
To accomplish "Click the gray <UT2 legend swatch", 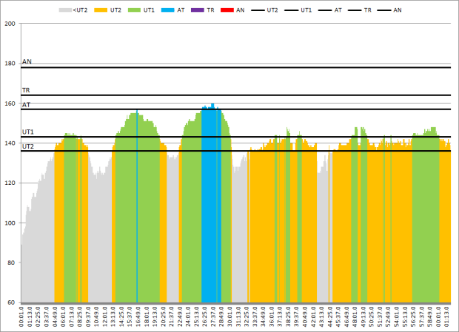I will (x=66, y=10).
